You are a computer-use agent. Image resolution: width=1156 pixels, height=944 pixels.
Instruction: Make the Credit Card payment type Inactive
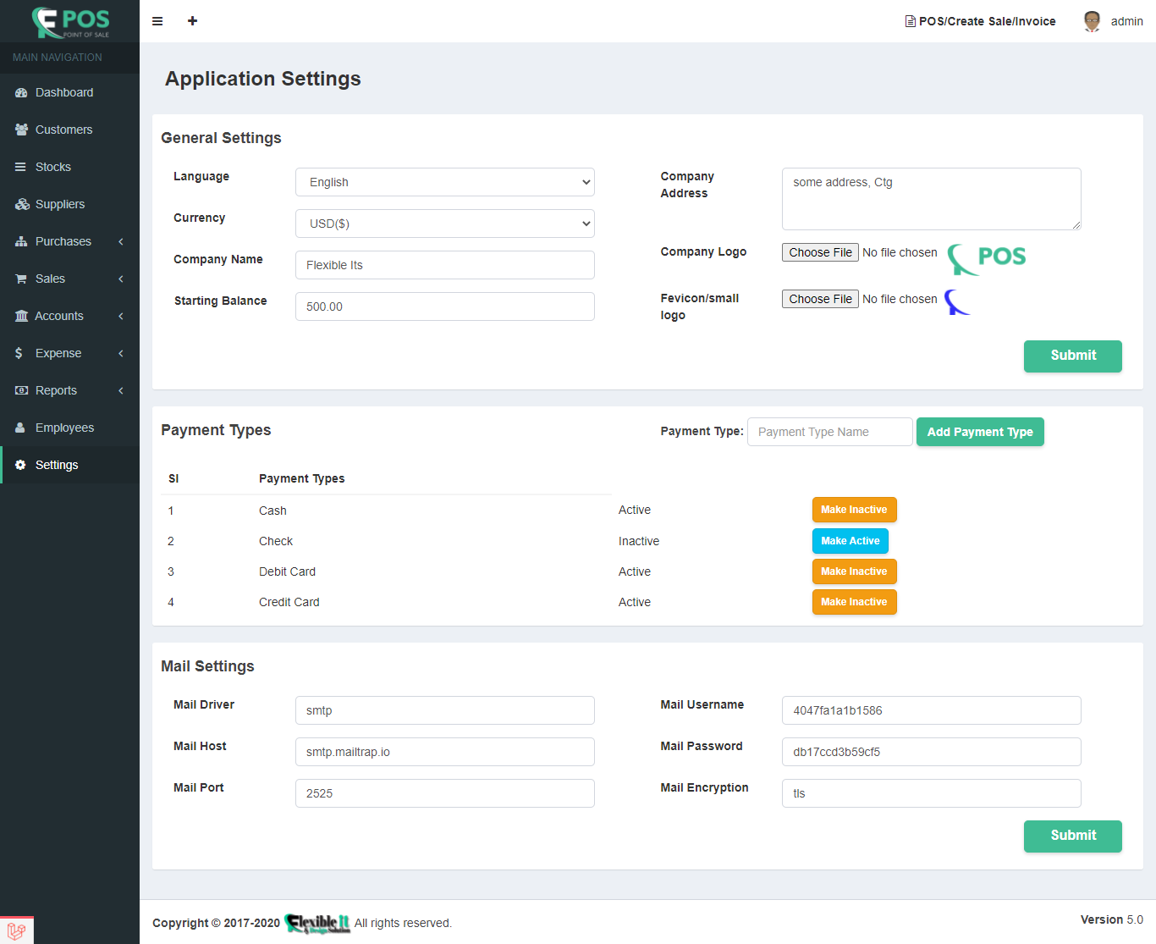pyautogui.click(x=854, y=601)
